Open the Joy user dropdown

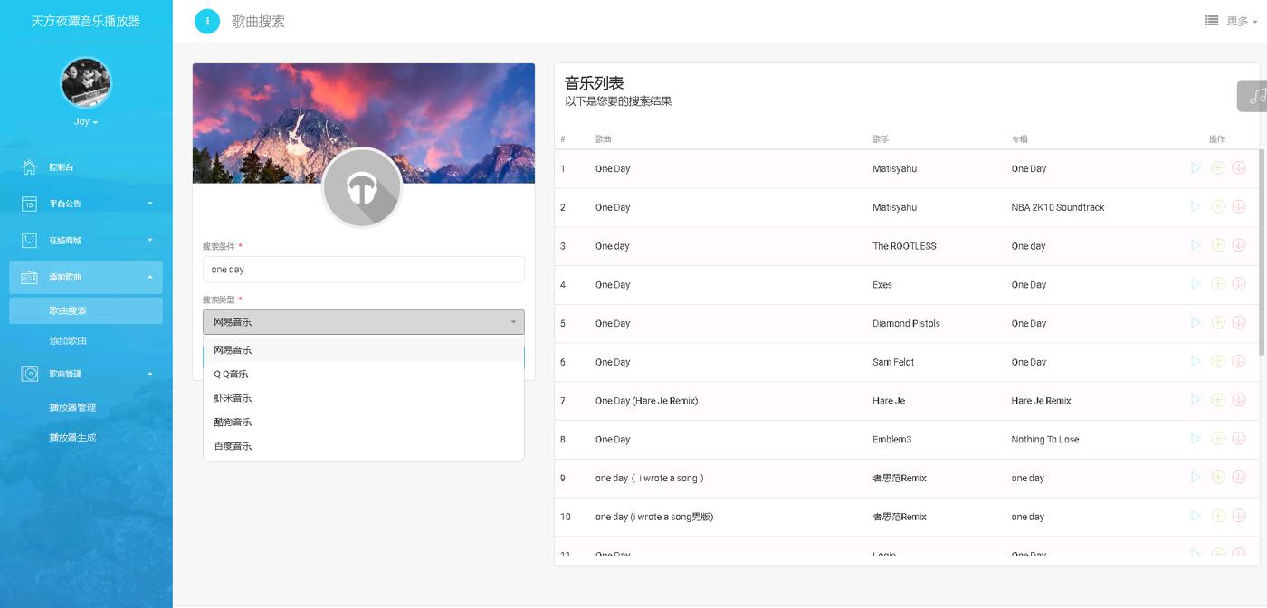pyautogui.click(x=84, y=120)
